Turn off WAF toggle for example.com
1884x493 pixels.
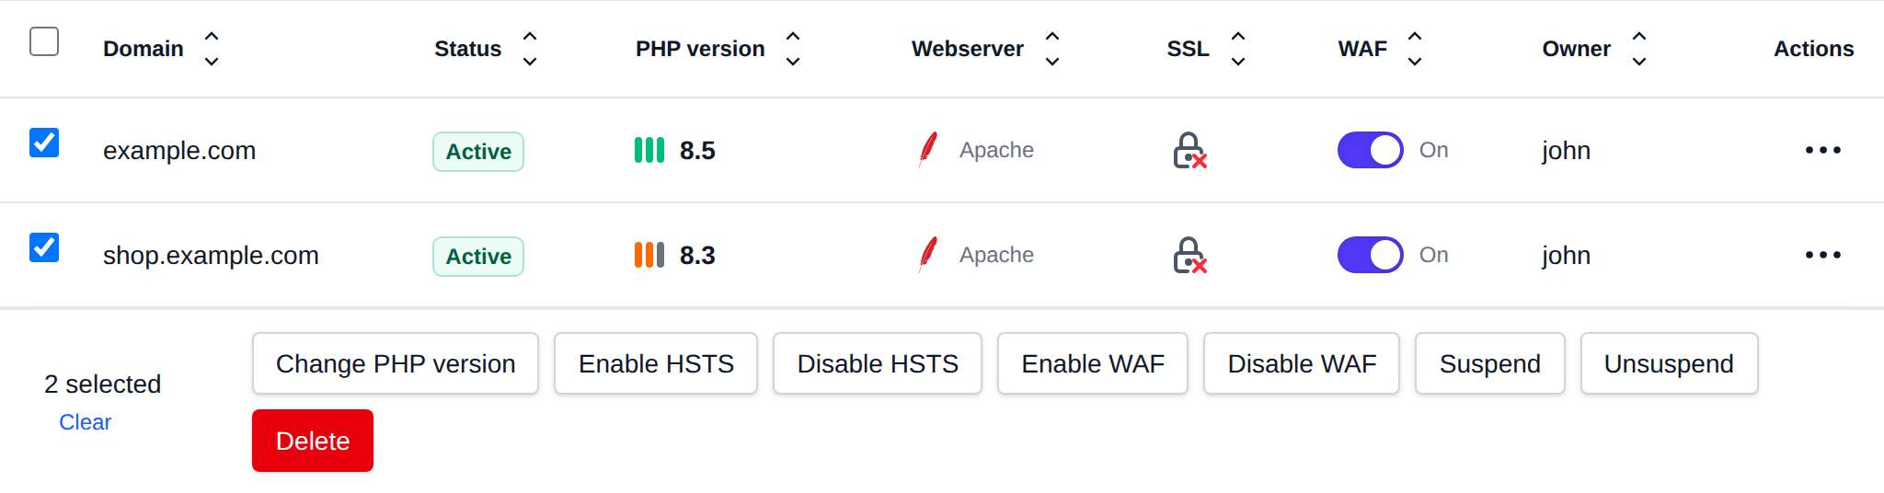(x=1370, y=150)
